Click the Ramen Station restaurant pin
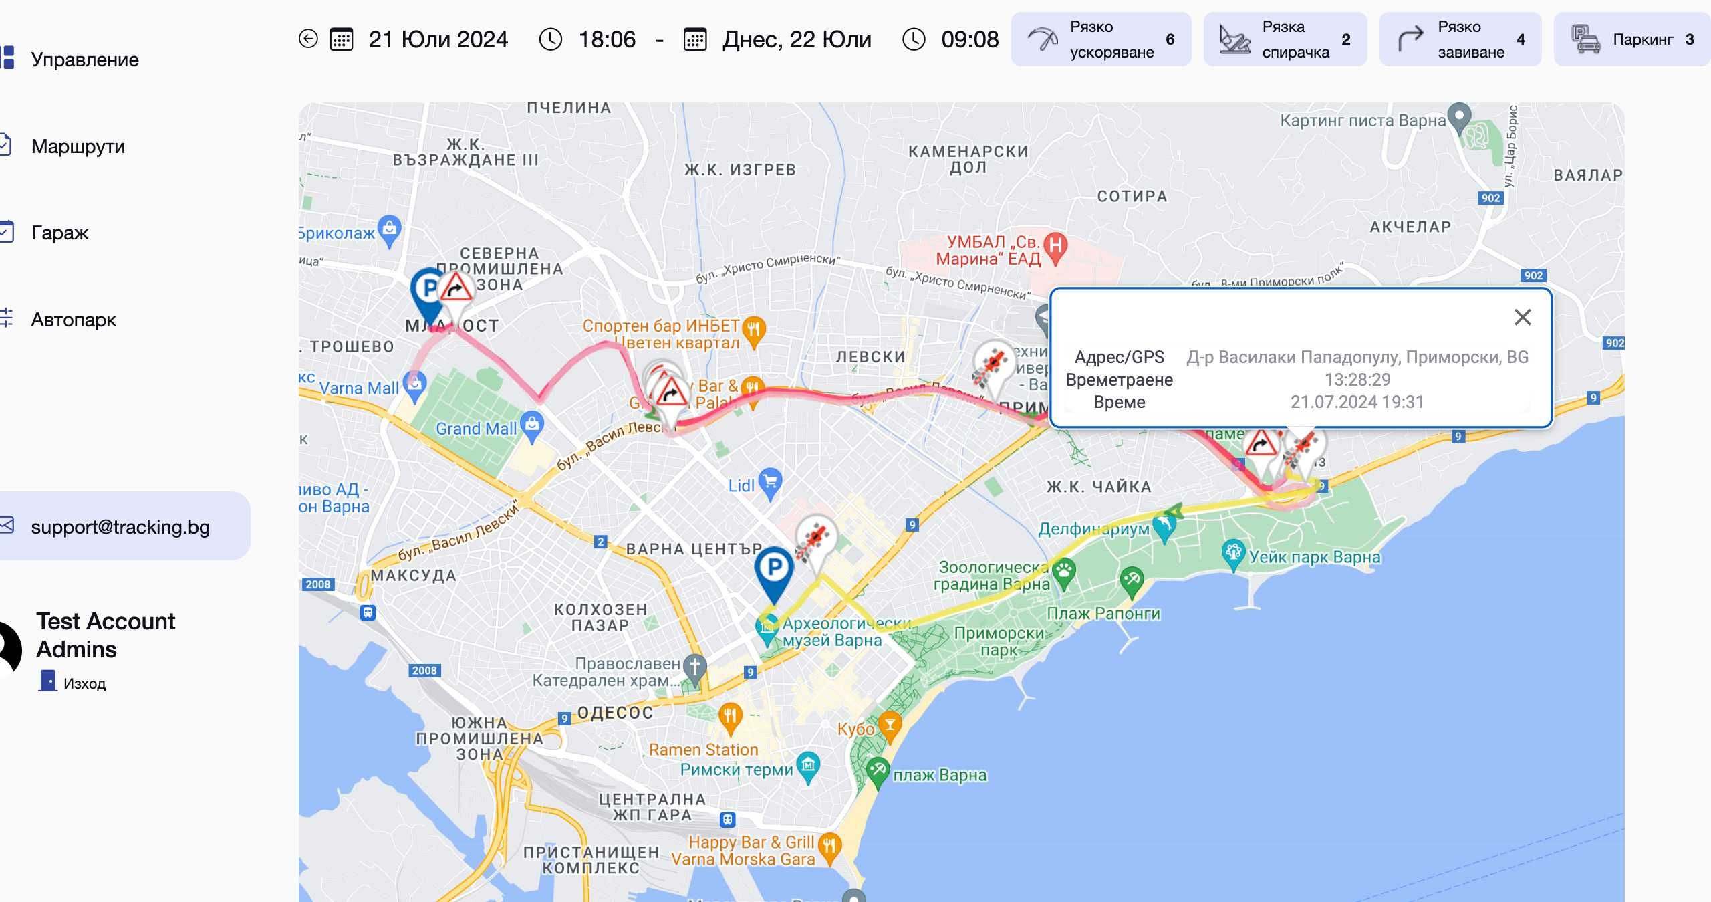Image resolution: width=1711 pixels, height=902 pixels. pos(730,719)
